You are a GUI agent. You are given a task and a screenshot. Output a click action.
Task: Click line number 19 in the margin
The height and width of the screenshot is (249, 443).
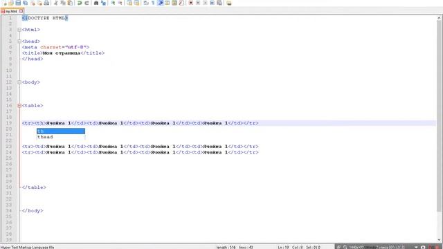[9, 123]
